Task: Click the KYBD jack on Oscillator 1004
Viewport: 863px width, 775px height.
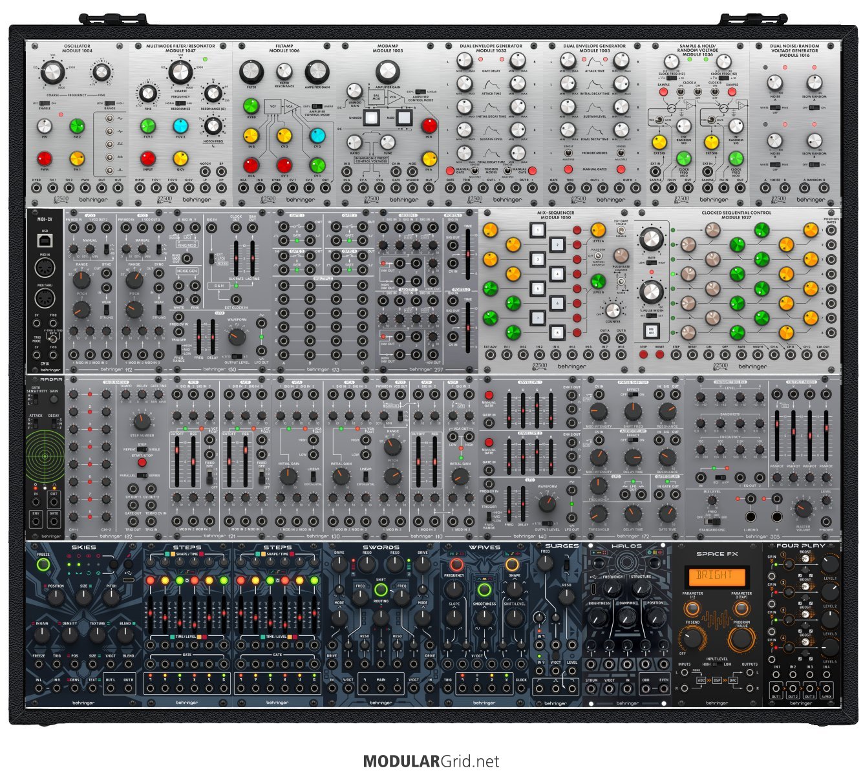Action: [x=36, y=189]
